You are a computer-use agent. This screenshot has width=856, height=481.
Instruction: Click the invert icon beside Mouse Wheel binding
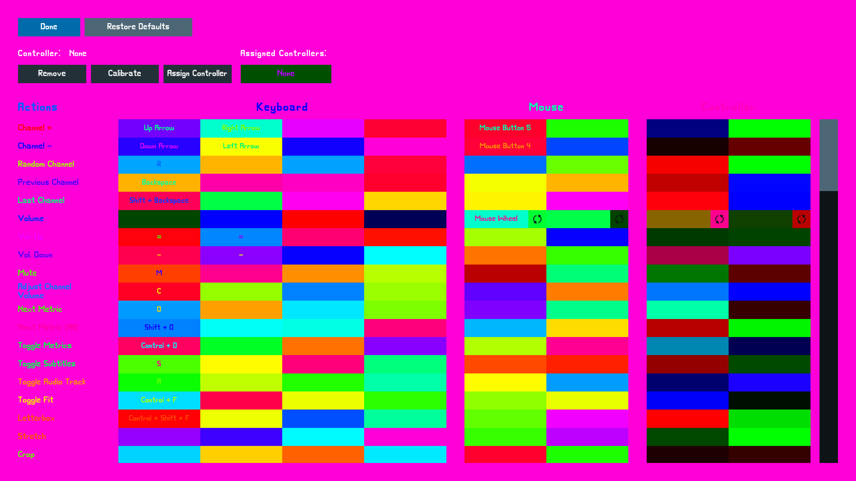click(x=537, y=219)
